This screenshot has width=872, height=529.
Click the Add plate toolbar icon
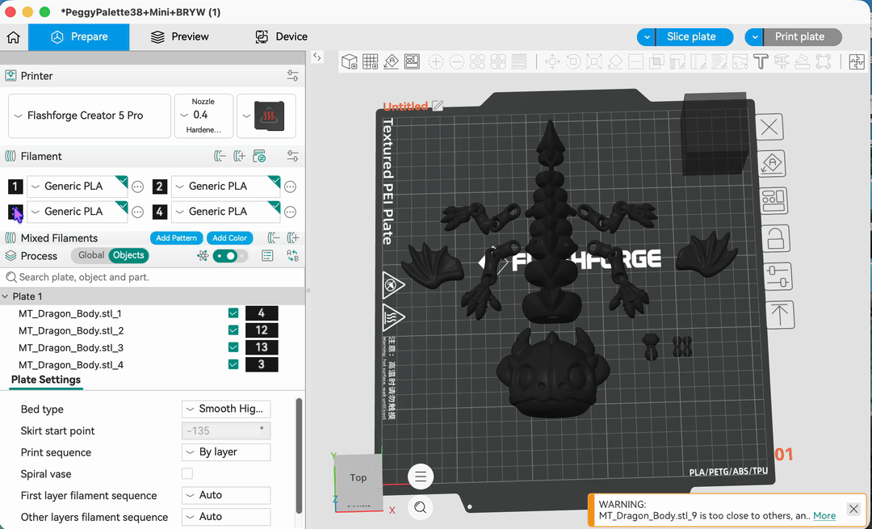point(371,61)
